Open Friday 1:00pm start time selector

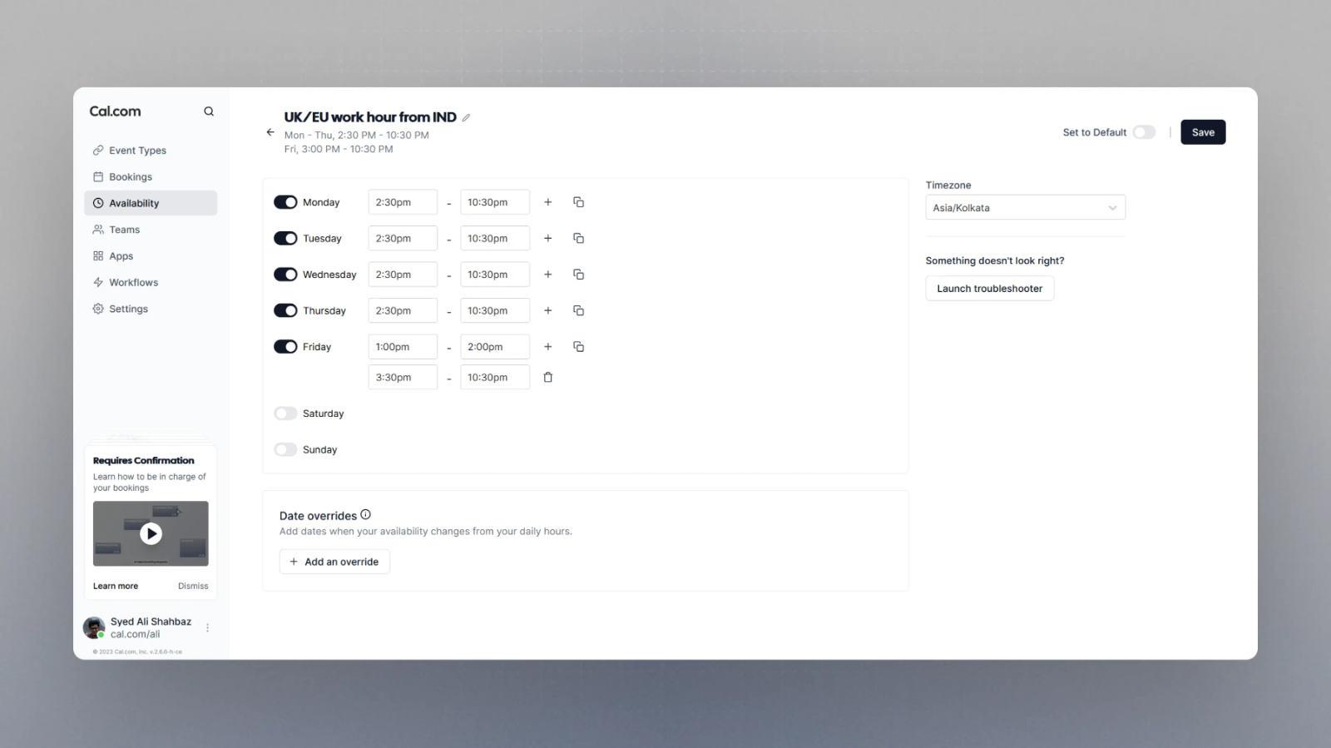coord(403,347)
